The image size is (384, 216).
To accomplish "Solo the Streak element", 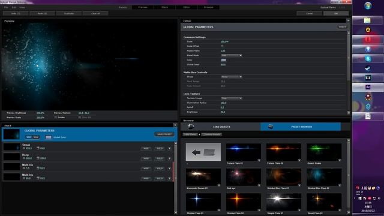I will [160, 148].
